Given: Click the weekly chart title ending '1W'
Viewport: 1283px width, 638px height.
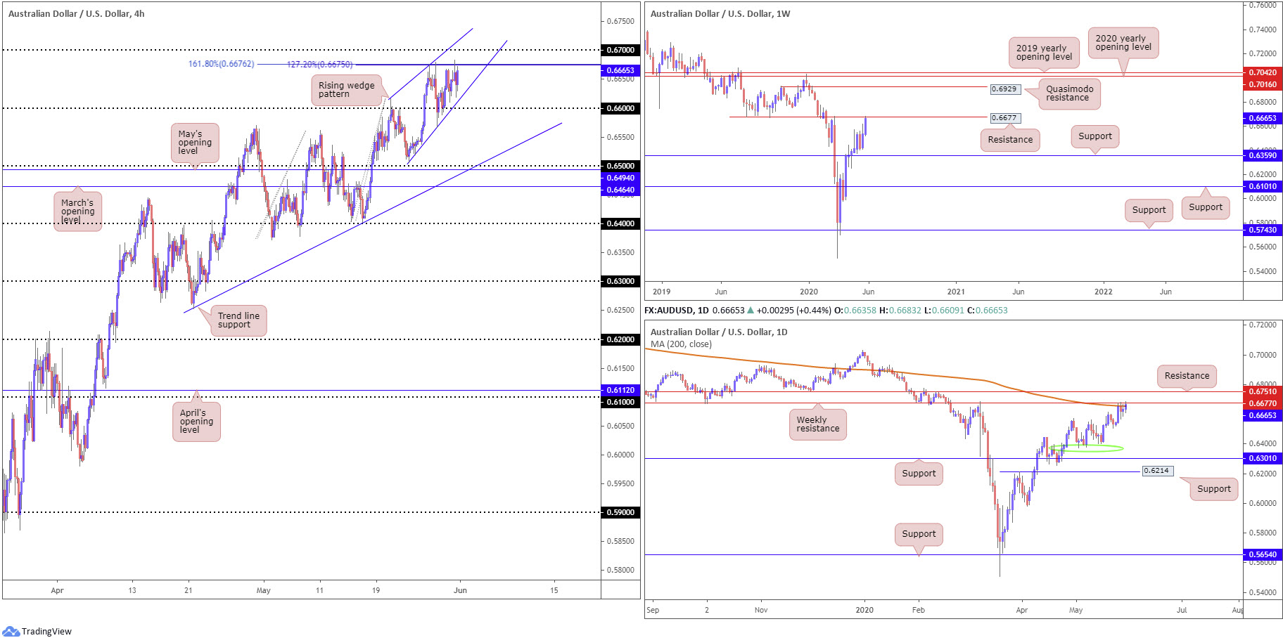Looking at the screenshot, I should pyautogui.click(x=720, y=13).
